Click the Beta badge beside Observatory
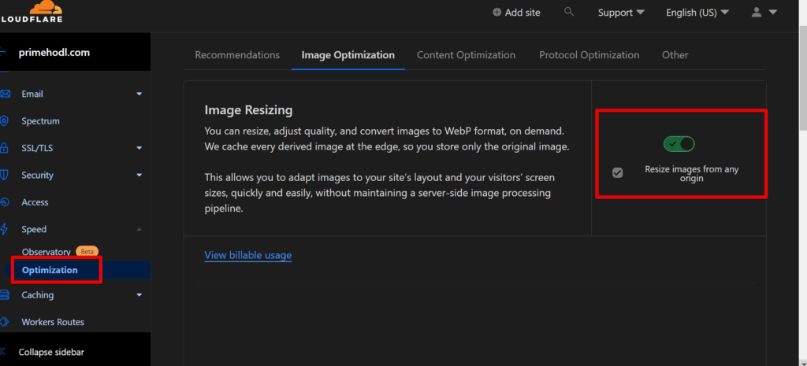 click(x=87, y=252)
